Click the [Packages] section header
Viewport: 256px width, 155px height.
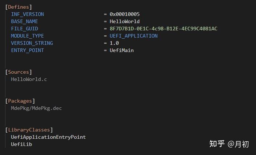20,101
